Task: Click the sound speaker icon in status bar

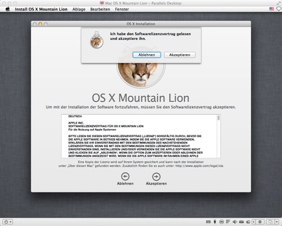Action: (x=234, y=222)
